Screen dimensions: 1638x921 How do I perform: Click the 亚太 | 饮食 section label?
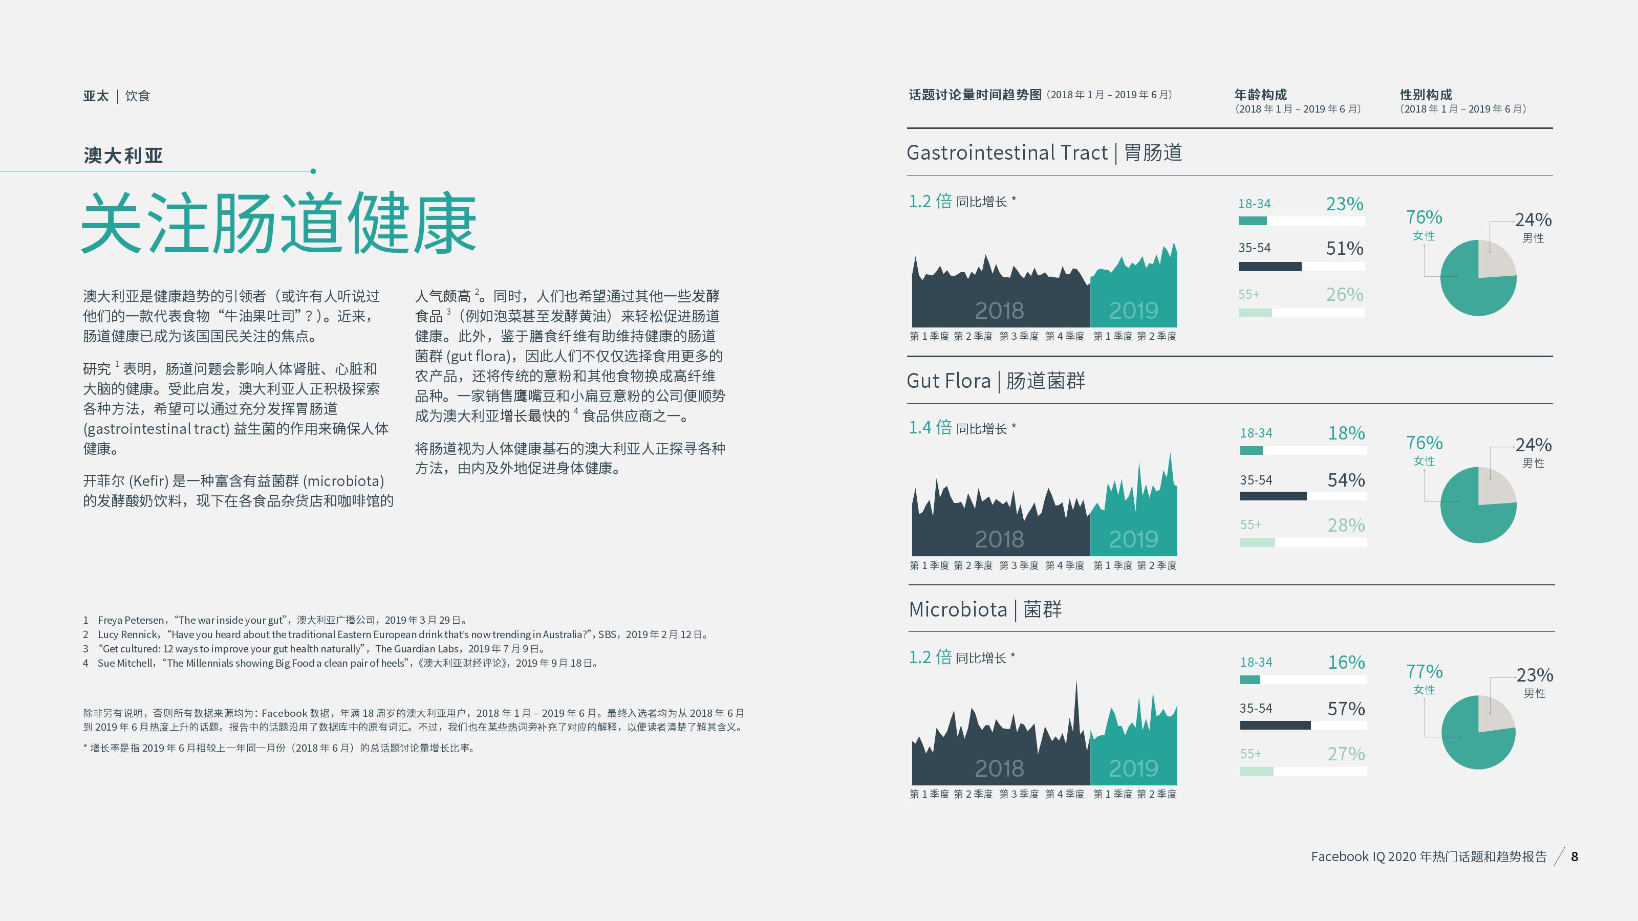(116, 96)
